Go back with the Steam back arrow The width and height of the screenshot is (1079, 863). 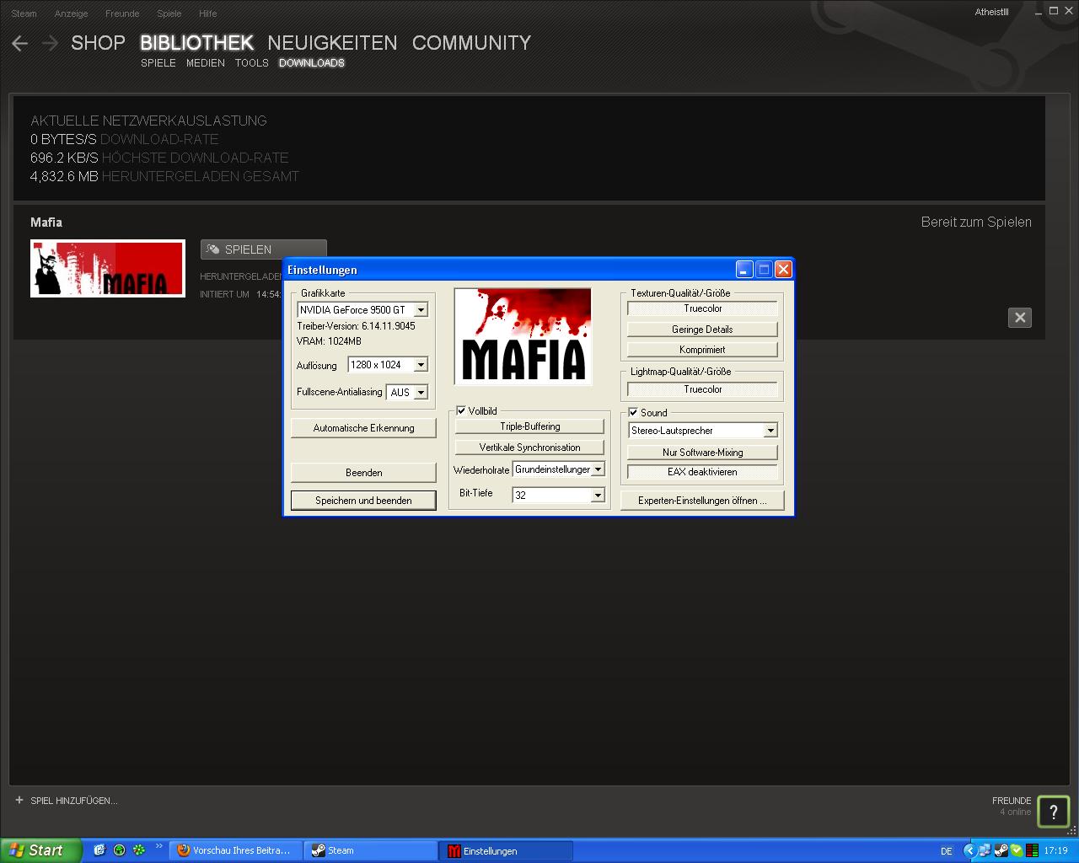pos(20,43)
